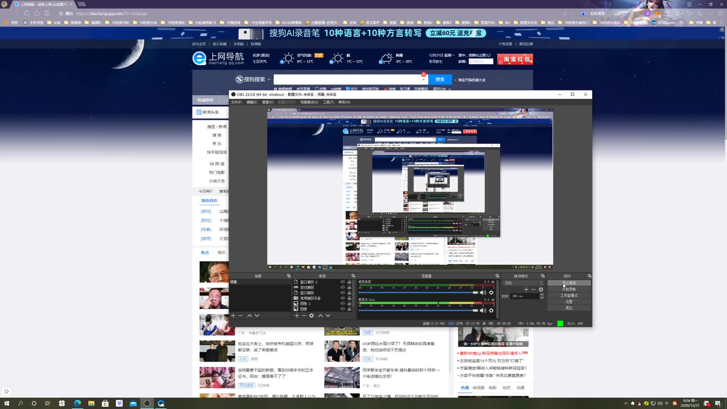The height and width of the screenshot is (409, 727).
Task: Open OBS Studio from Windows taskbar
Action: (147, 403)
